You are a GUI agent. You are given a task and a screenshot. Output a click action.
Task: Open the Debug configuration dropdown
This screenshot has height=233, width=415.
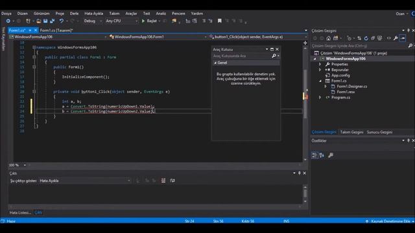[x=93, y=21]
